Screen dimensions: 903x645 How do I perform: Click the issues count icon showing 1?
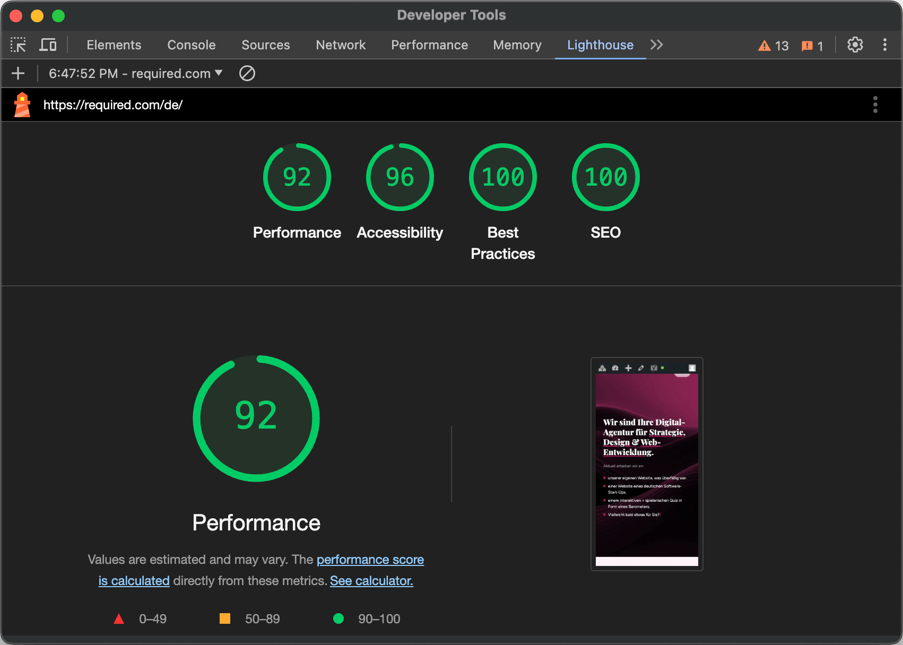pyautogui.click(x=812, y=46)
